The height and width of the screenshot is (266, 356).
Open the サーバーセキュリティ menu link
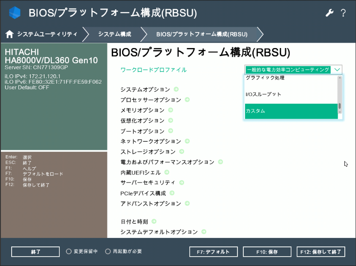pos(148,183)
